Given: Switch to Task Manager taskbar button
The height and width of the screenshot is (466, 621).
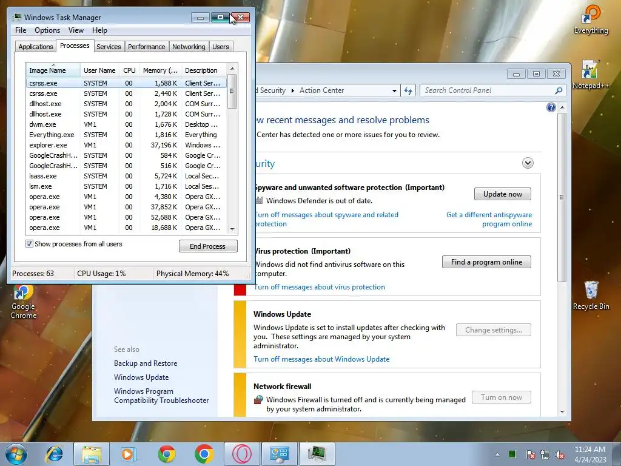Looking at the screenshot, I should coord(317,454).
